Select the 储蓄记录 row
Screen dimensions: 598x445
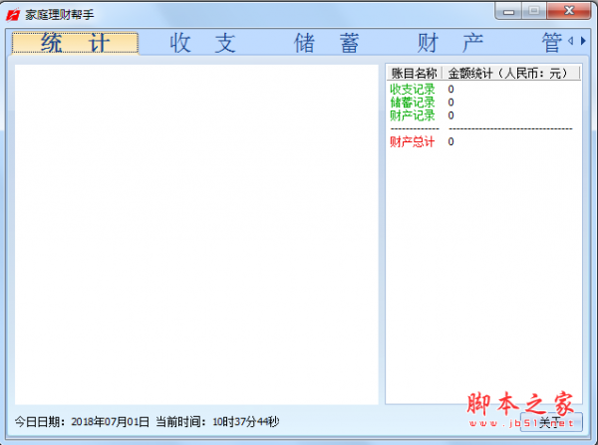click(483, 103)
